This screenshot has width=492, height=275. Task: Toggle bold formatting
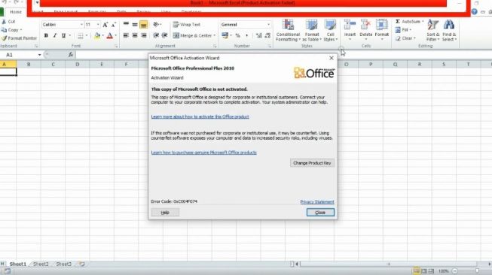46,35
